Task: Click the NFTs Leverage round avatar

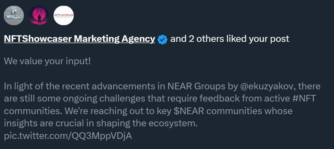Action: (64, 15)
